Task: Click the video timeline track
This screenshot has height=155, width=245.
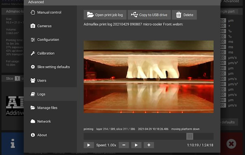Action: pyautogui.click(x=149, y=136)
